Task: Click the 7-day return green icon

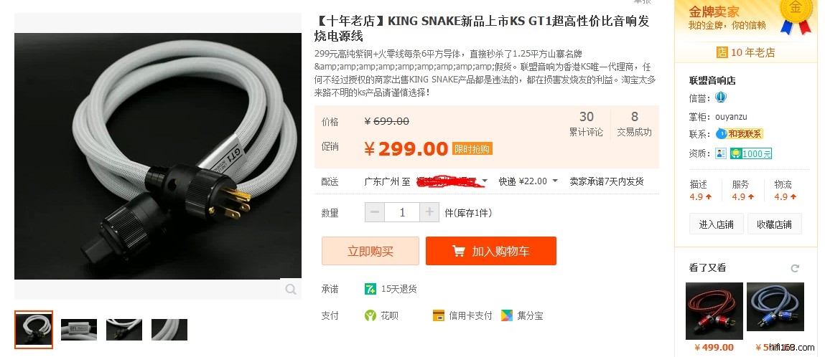Action: (370, 289)
